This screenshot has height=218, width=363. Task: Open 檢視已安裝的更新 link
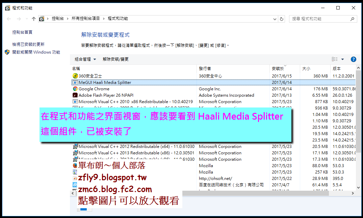click(x=28, y=44)
